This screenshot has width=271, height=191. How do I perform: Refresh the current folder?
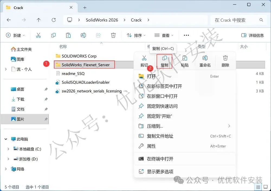click(54, 20)
